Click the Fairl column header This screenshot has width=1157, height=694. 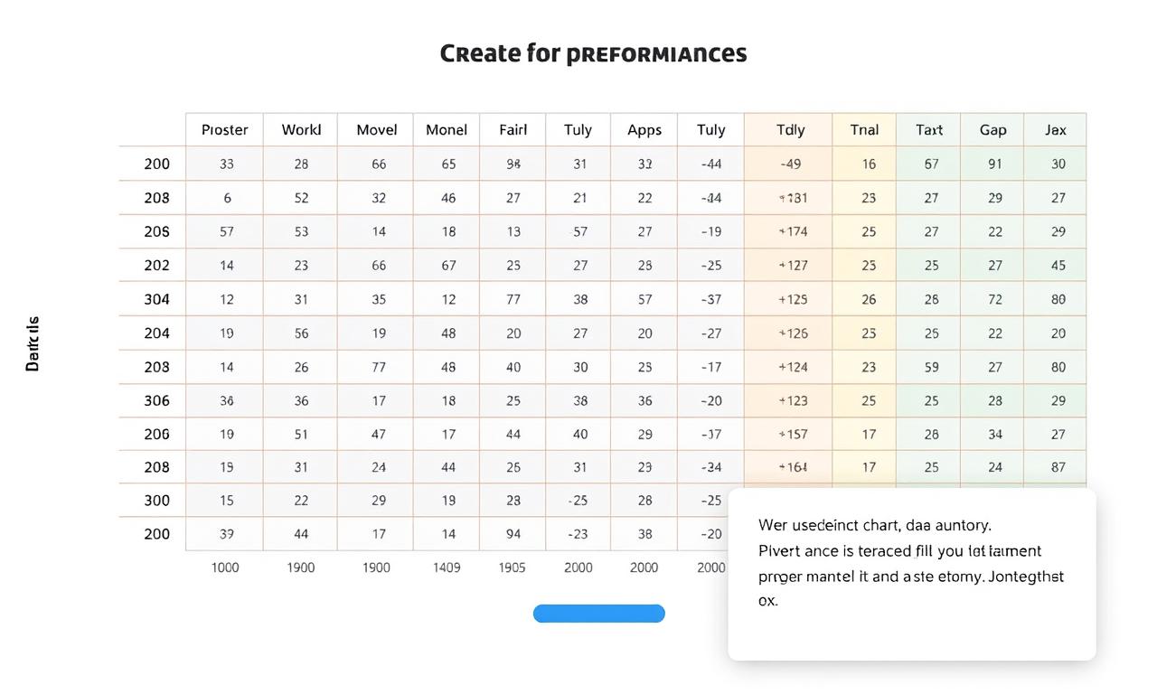click(513, 130)
